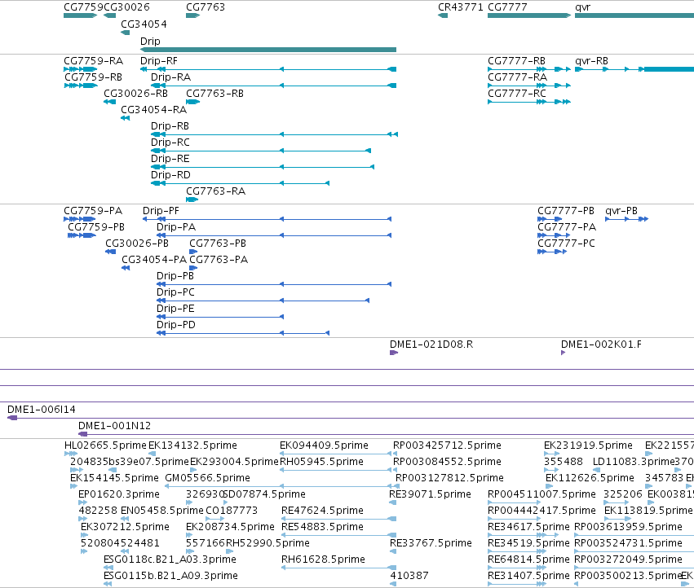Select the CR43771 gene label

pos(460,7)
